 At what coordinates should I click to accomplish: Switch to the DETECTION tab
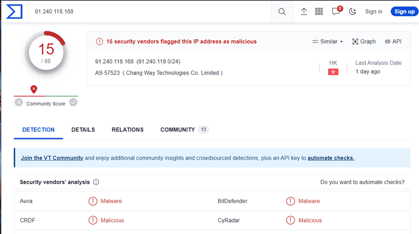[x=38, y=130]
